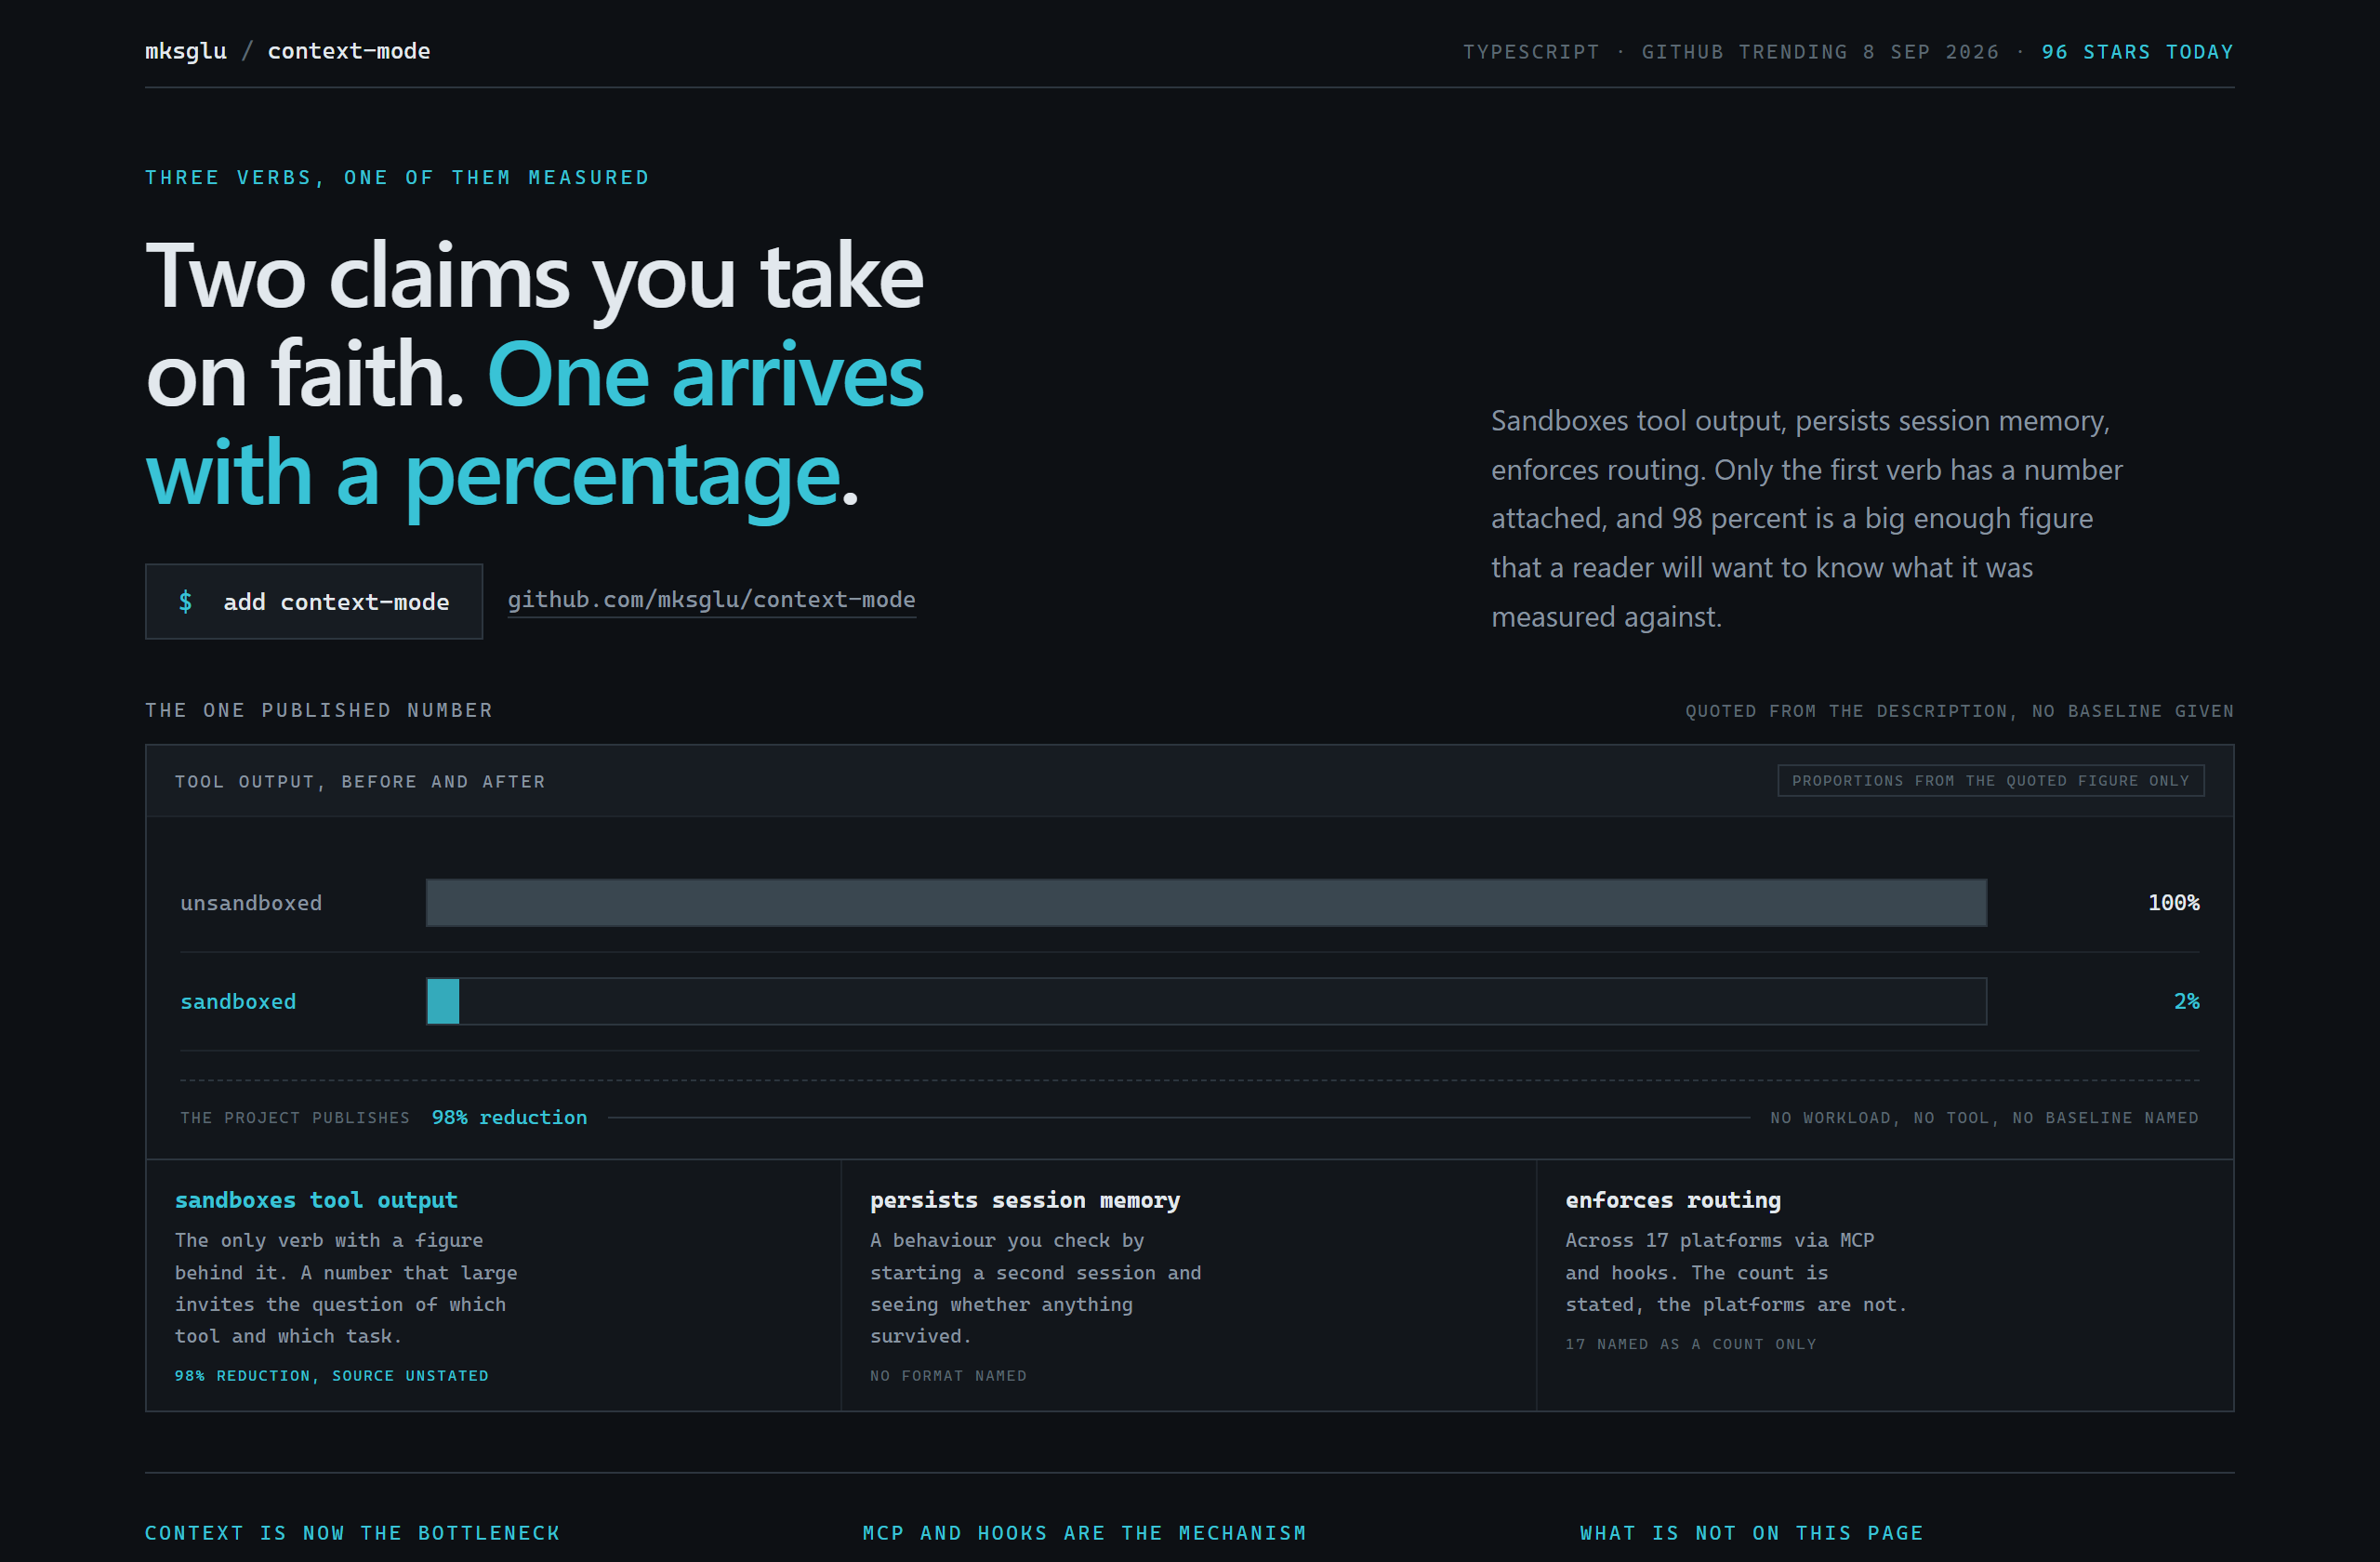This screenshot has width=2380, height=1562.
Task: Click 'THE ONE PUBLISHED NUMBER' section label
Action: tap(319, 710)
